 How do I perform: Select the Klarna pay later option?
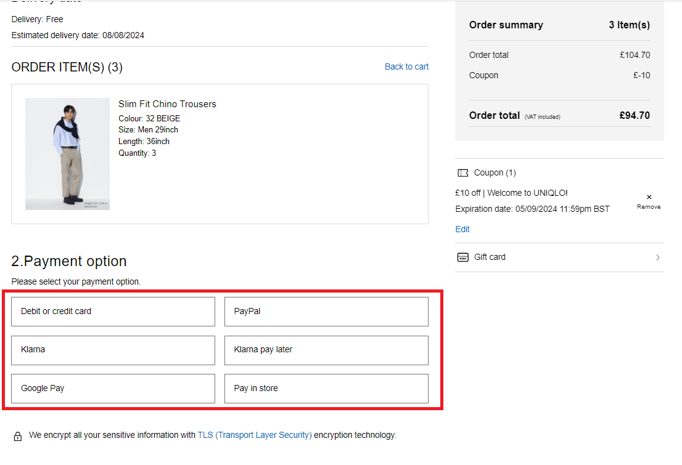pyautogui.click(x=326, y=350)
